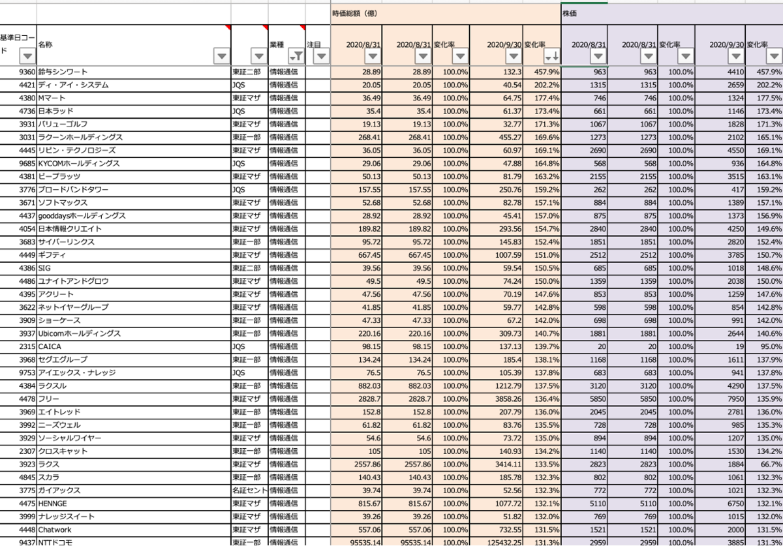
Task: Select the ネットイヤーグループ name cell
Action: click(x=134, y=307)
